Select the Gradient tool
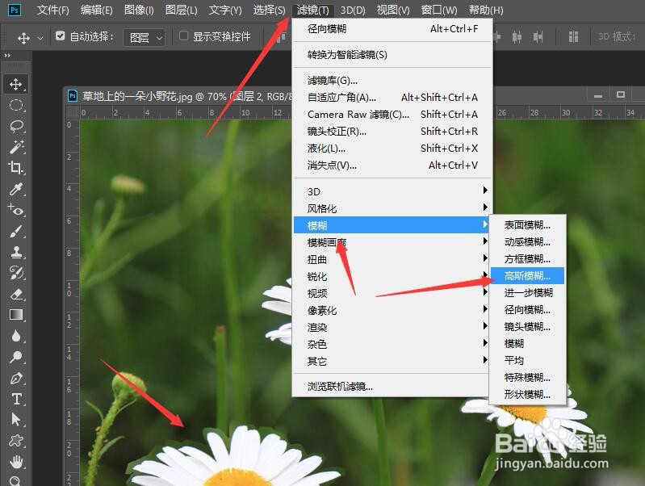 16,315
